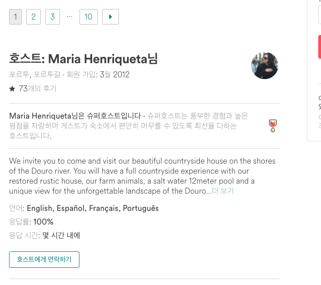The width and height of the screenshot is (321, 285).
Task: Jump to page 3 of reviews
Action: (x=53, y=17)
